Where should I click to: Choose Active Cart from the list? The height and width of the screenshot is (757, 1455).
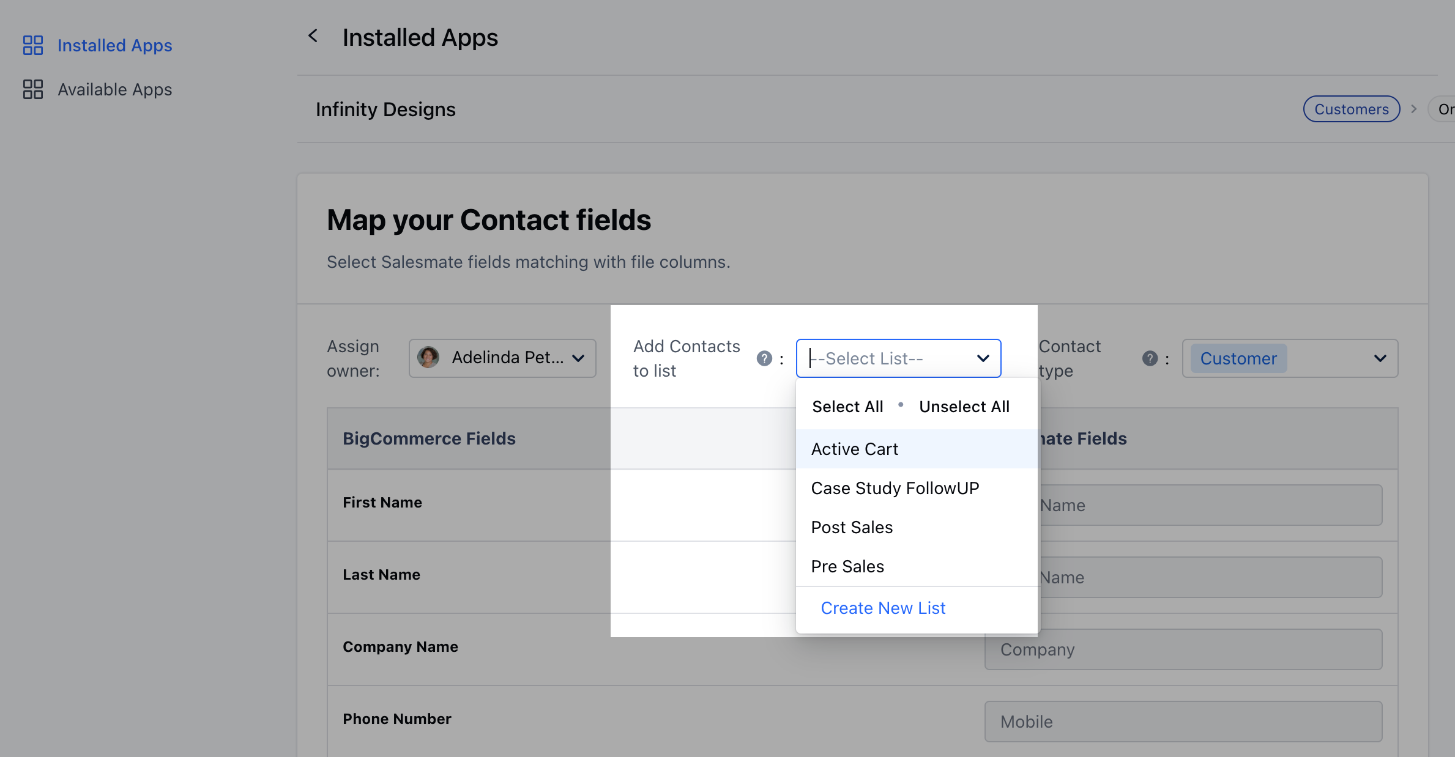[917, 449]
